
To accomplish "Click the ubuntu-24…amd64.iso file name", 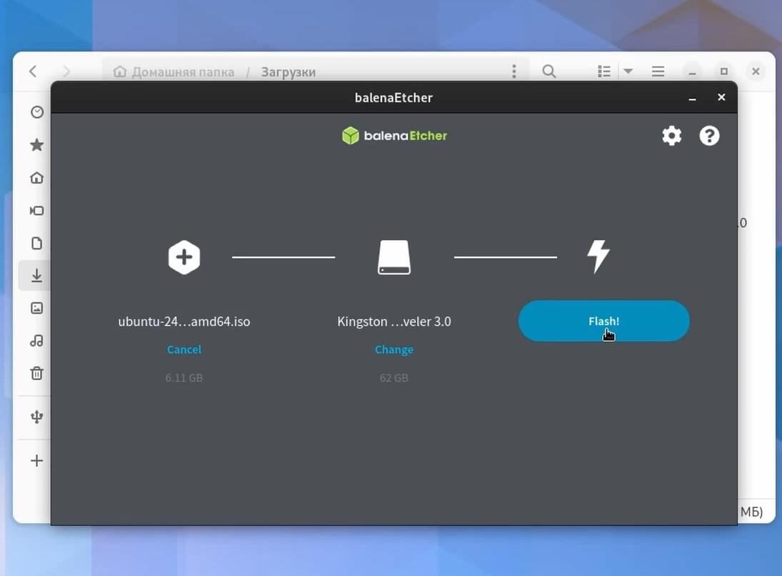I will coord(184,322).
